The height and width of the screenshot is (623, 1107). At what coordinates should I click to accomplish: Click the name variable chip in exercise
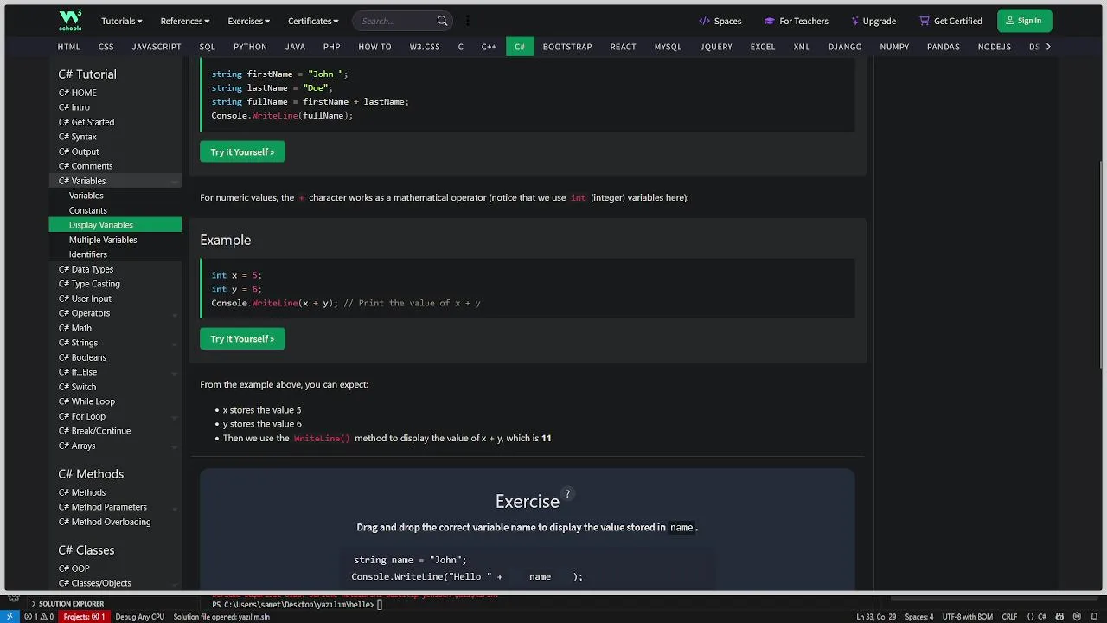540,577
